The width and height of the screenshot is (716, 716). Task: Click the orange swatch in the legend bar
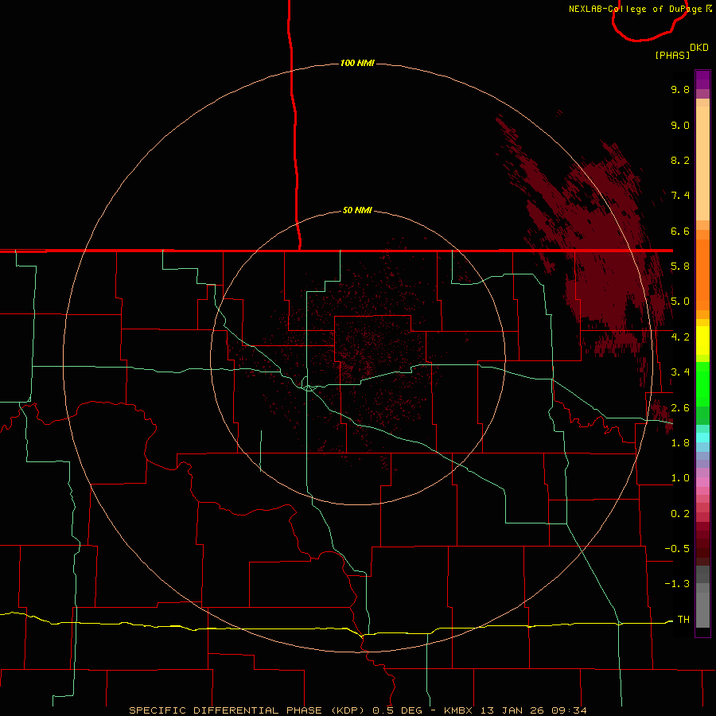[x=702, y=274]
